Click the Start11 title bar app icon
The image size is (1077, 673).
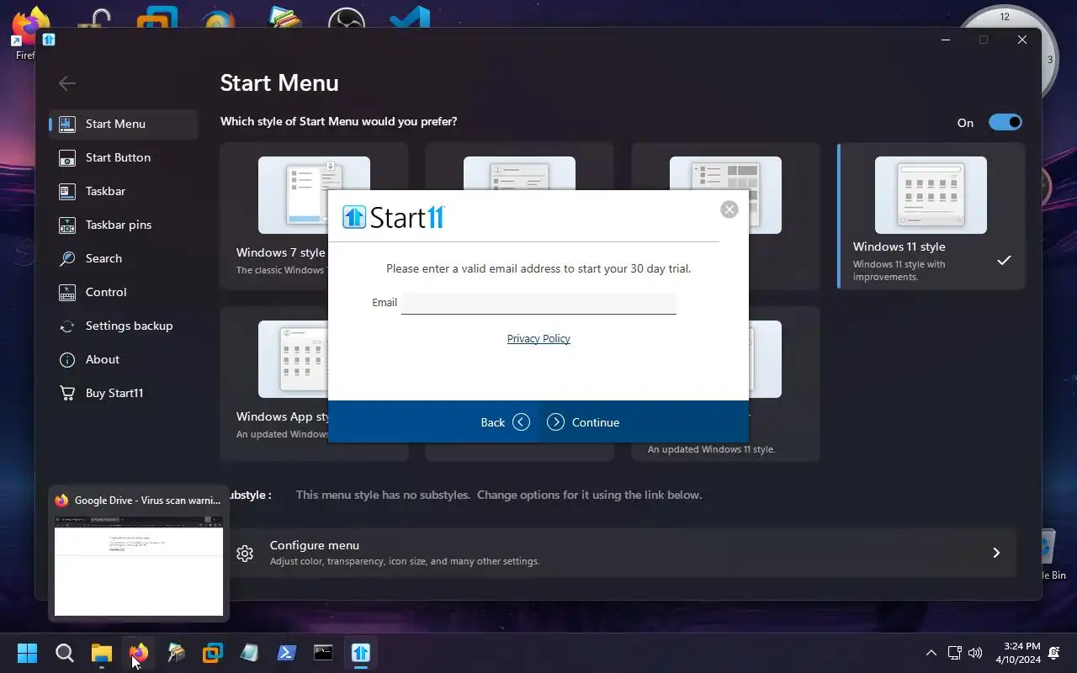click(x=49, y=40)
